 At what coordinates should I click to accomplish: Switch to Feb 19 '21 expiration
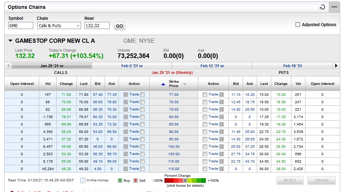pos(292,66)
